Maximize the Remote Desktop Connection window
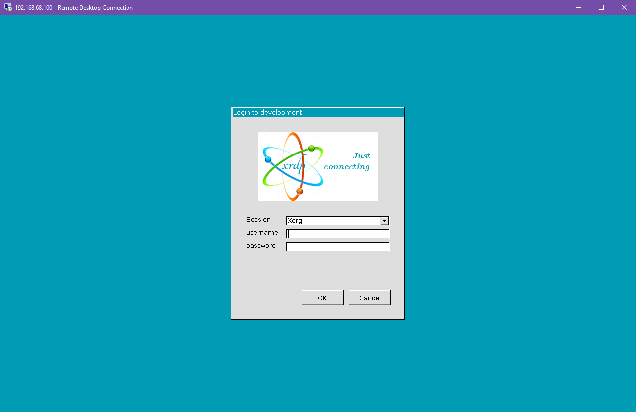 click(x=601, y=7)
